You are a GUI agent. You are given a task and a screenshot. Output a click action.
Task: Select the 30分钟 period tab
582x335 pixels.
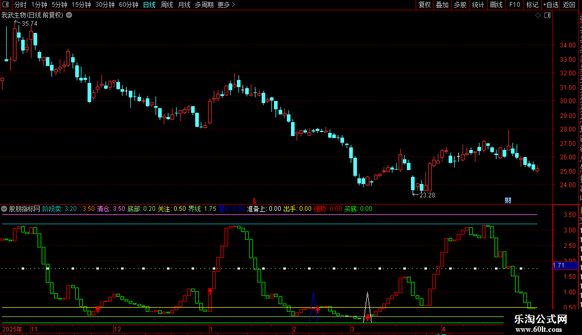click(x=105, y=5)
